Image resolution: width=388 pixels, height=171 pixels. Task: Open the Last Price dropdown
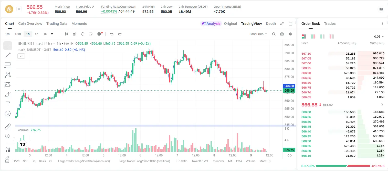coord(258,34)
